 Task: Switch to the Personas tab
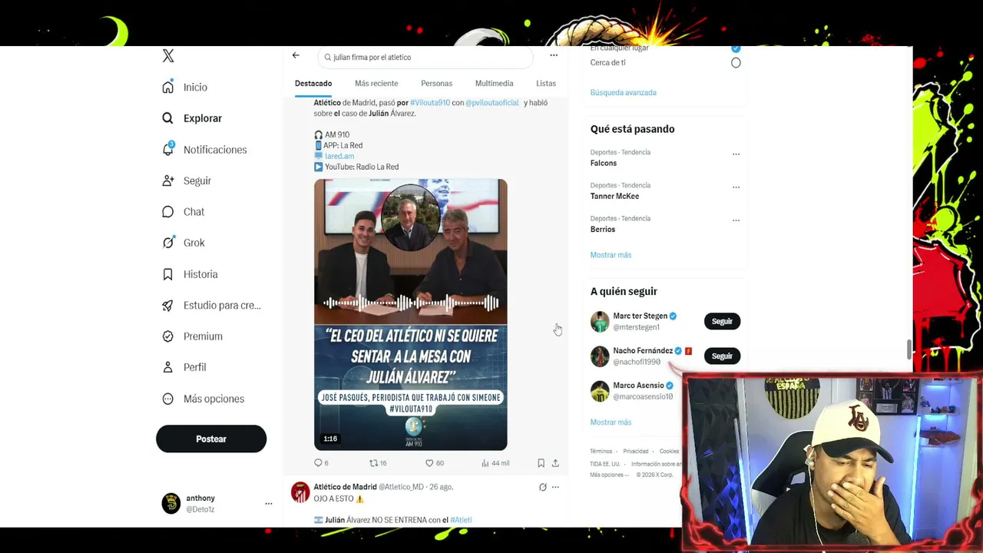pyautogui.click(x=436, y=83)
